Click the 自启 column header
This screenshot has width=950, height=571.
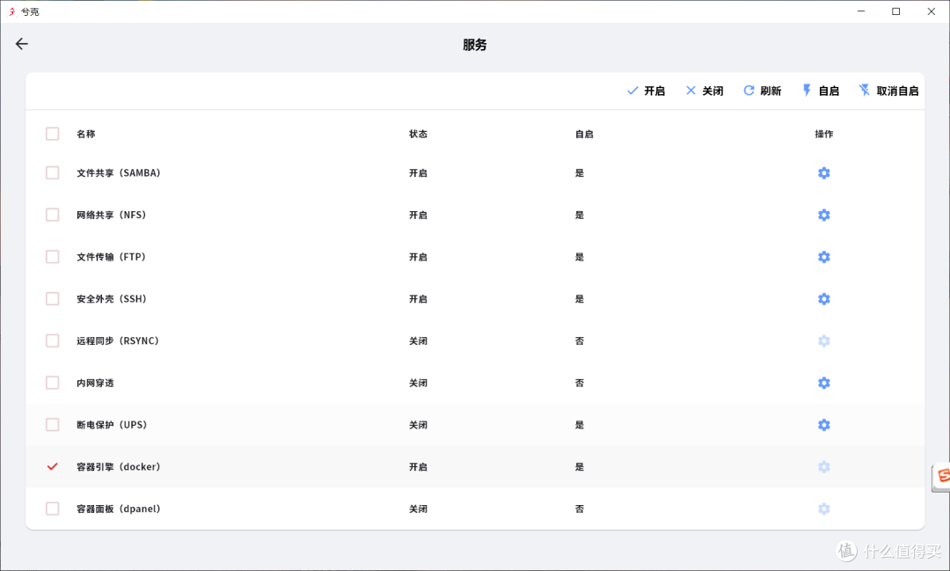point(584,134)
